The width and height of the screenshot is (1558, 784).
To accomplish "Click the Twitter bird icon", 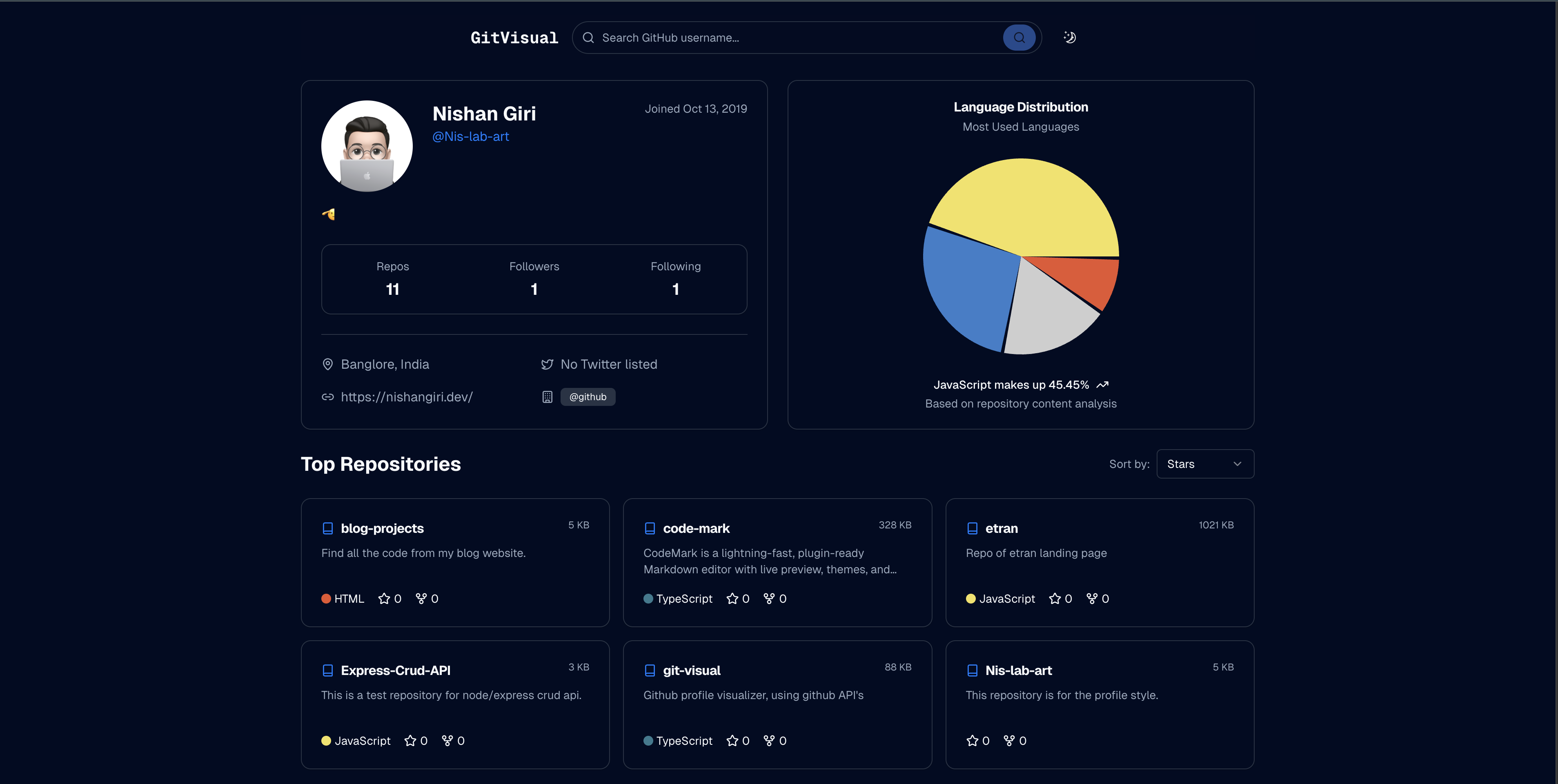I will pos(547,364).
